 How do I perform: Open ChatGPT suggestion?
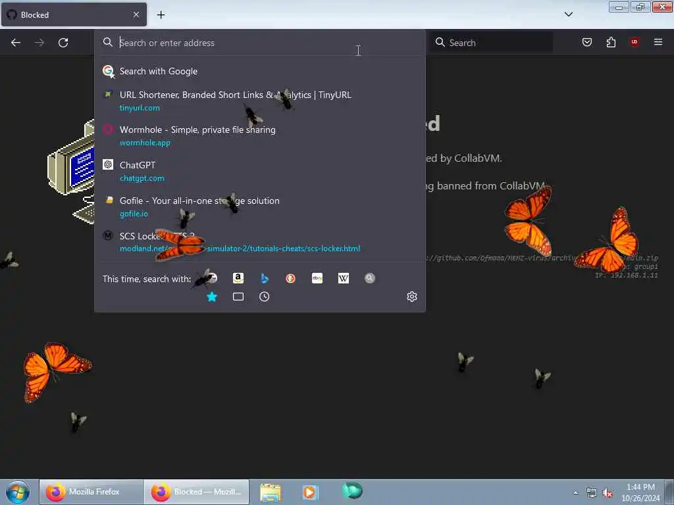tap(259, 172)
